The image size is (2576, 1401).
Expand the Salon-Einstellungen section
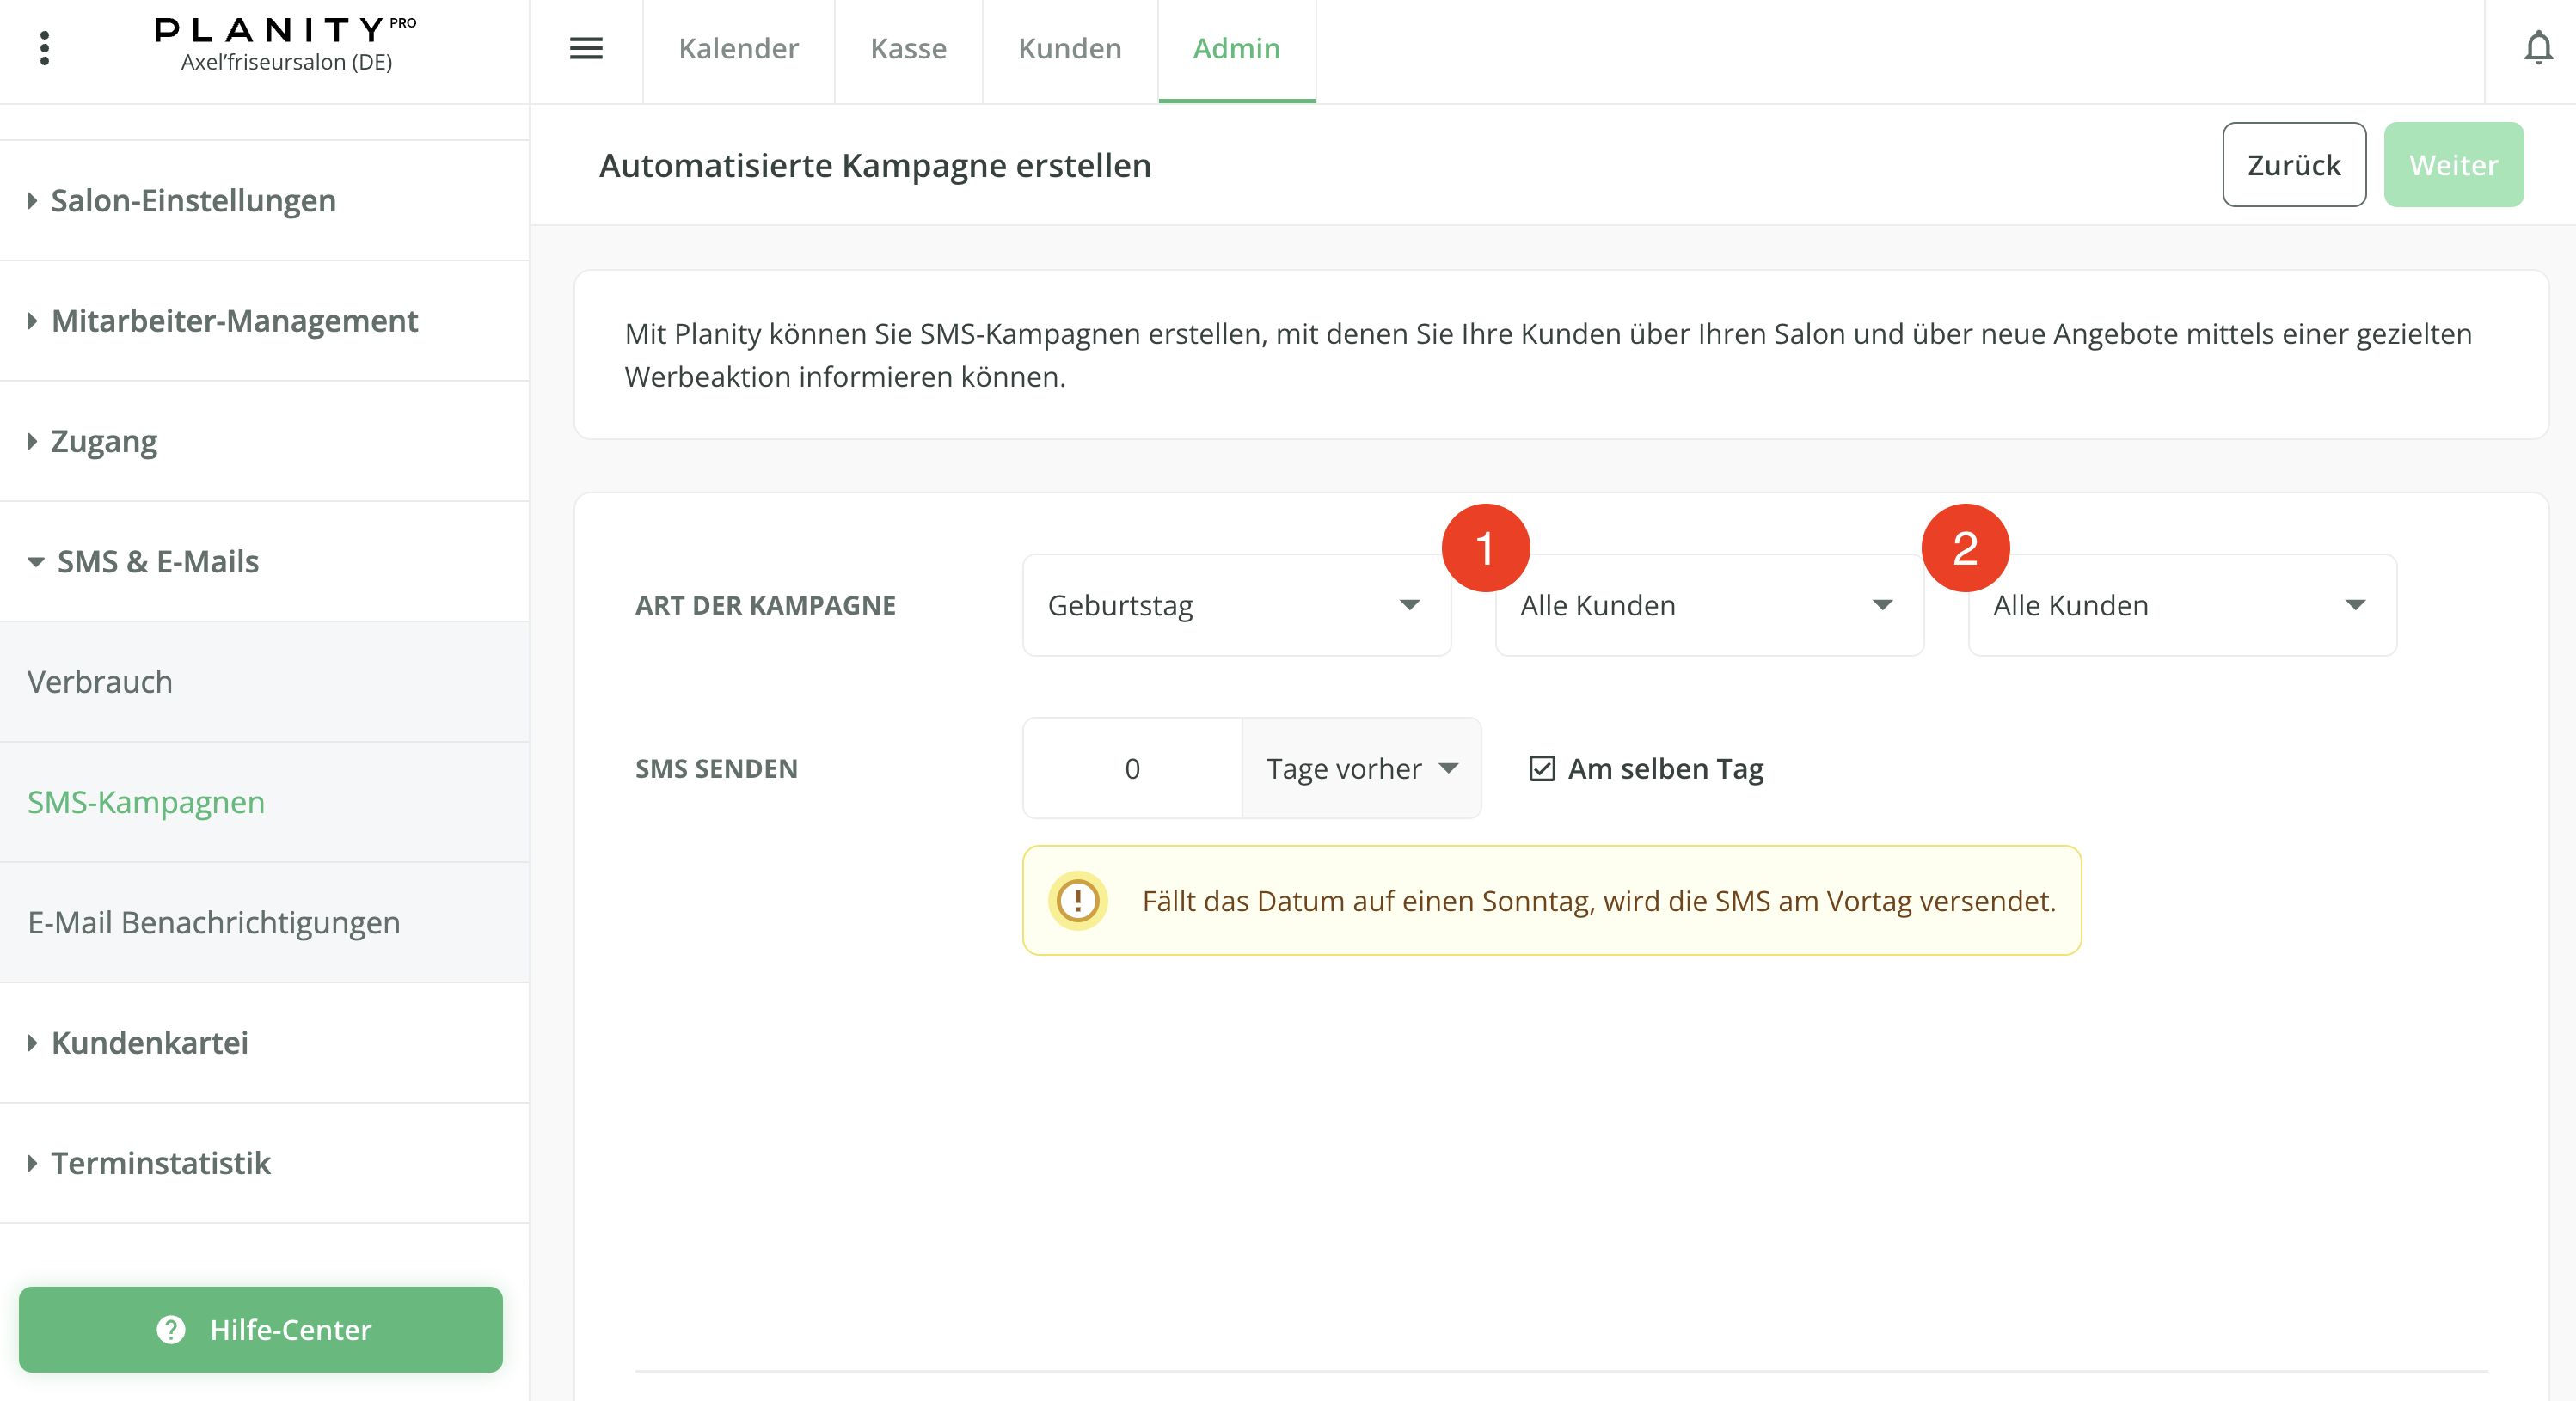coord(193,200)
